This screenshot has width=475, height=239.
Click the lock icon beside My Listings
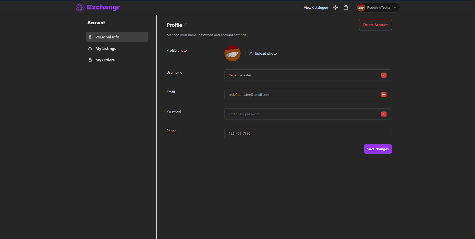click(x=90, y=48)
